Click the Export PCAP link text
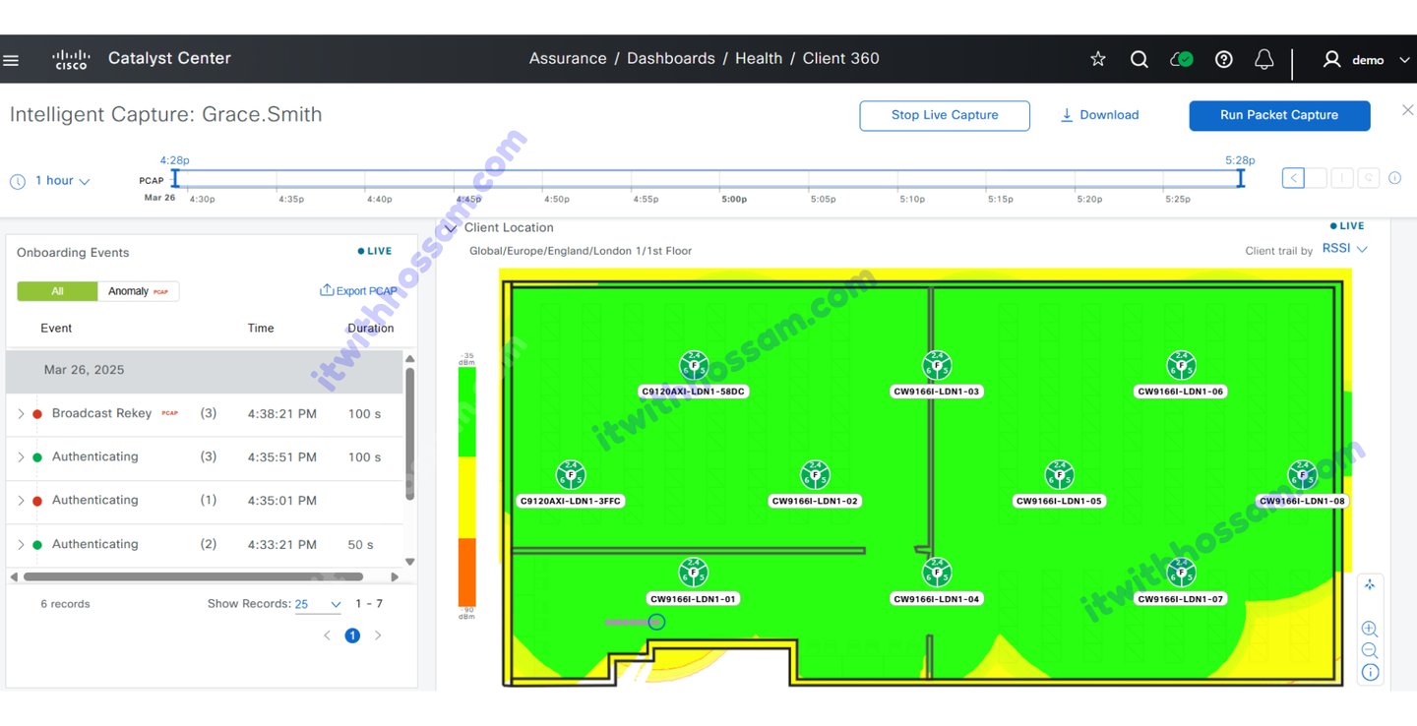The width and height of the screenshot is (1417, 726). coord(367,291)
